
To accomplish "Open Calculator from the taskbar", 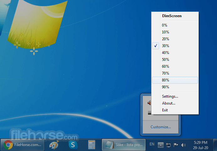I will [x=92, y=145].
